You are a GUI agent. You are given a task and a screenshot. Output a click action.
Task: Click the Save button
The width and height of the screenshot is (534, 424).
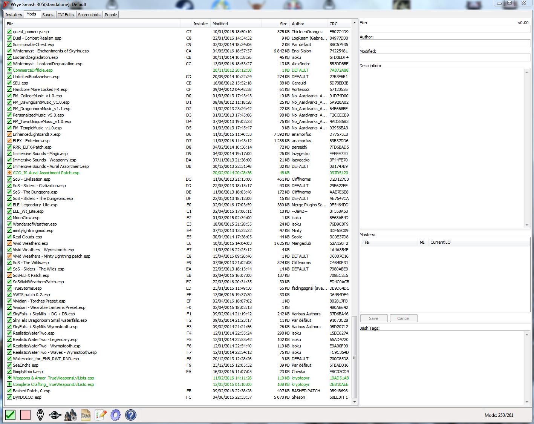click(373, 318)
